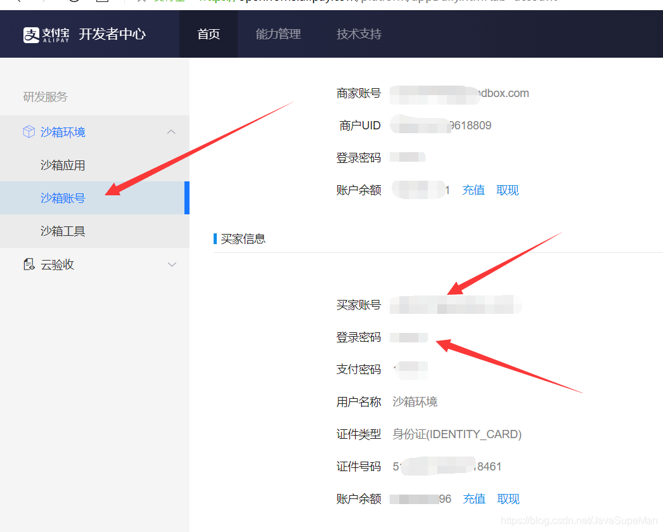
Task: Click the 证件类型 field label
Action: (359, 434)
